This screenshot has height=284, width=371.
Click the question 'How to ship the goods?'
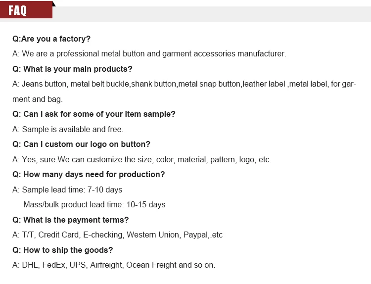coord(62,250)
